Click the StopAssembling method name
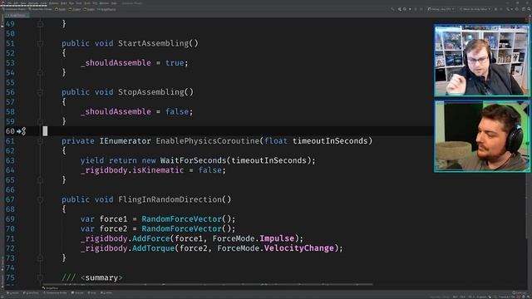Viewport: 532px width, 299px height. 150,92
